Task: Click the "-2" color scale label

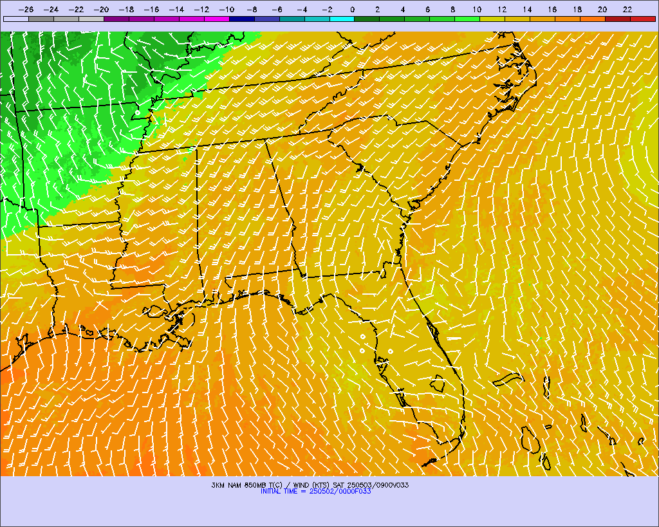Action: pos(327,9)
